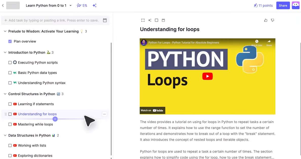
Task: Open the Basic Python data types task
Action: [37, 73]
